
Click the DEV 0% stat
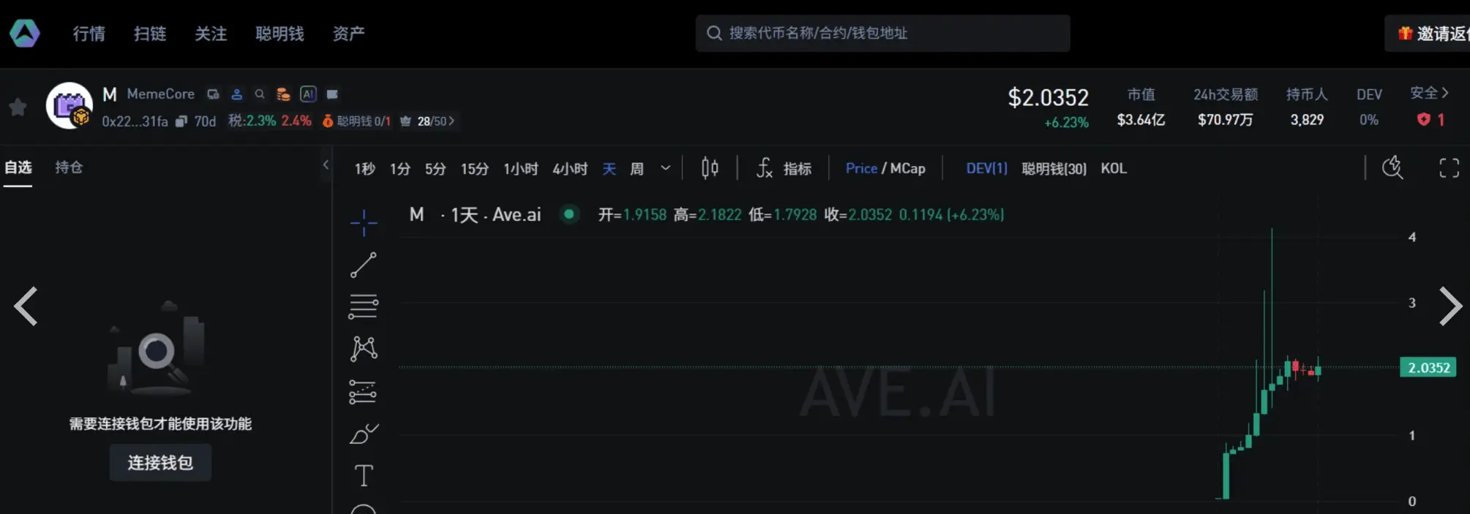click(1369, 107)
